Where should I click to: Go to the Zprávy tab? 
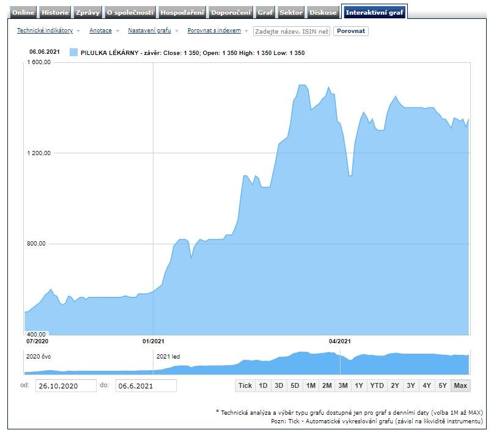(x=87, y=12)
